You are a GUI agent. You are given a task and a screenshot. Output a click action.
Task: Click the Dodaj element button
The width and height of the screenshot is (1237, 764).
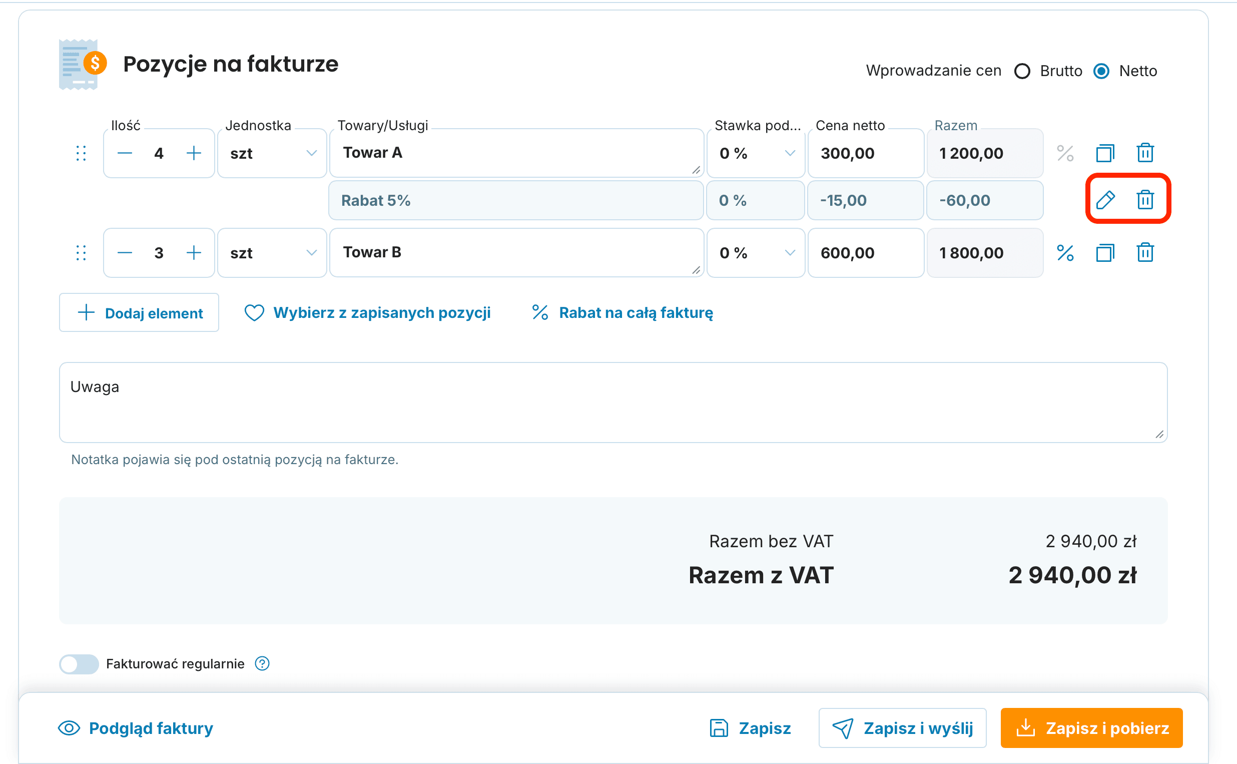point(139,313)
